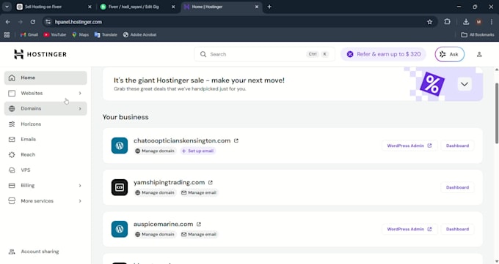Open the browser downloads icon
This screenshot has width=499, height=264.
(x=466, y=22)
